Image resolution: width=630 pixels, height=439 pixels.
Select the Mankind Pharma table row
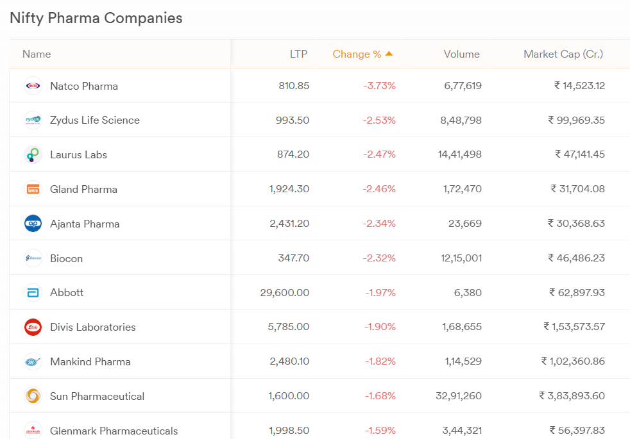(x=314, y=361)
